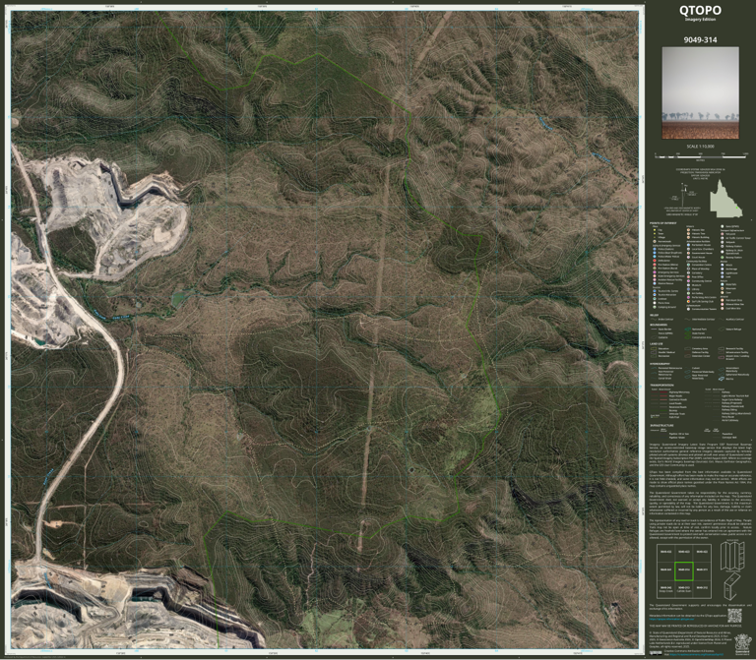The image size is (756, 660).
Task: Click the metres scale bar
Action: (x=701, y=156)
